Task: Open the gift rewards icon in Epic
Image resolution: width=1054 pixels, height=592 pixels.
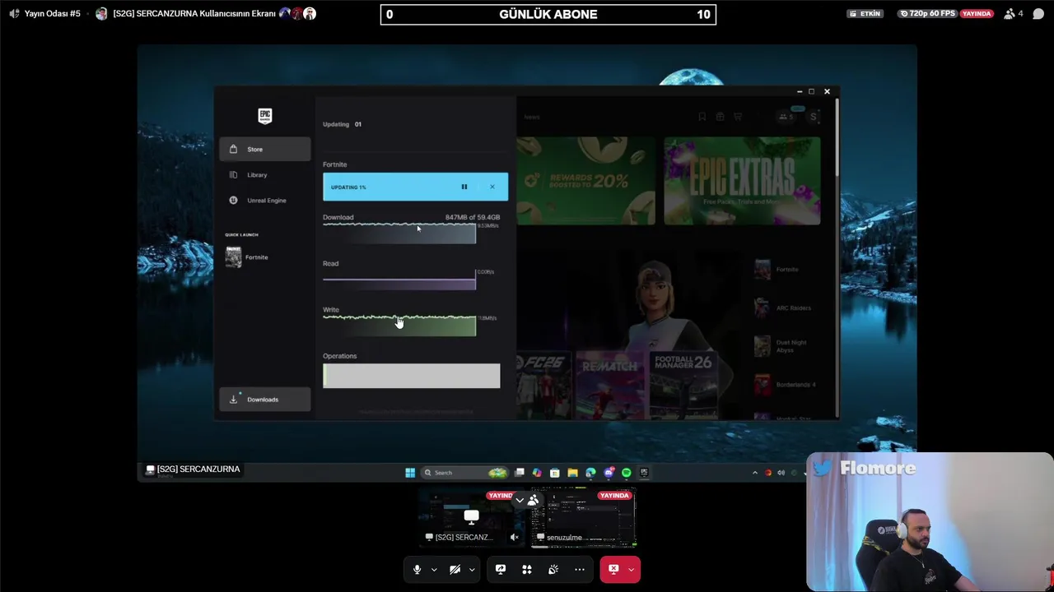Action: tap(720, 117)
